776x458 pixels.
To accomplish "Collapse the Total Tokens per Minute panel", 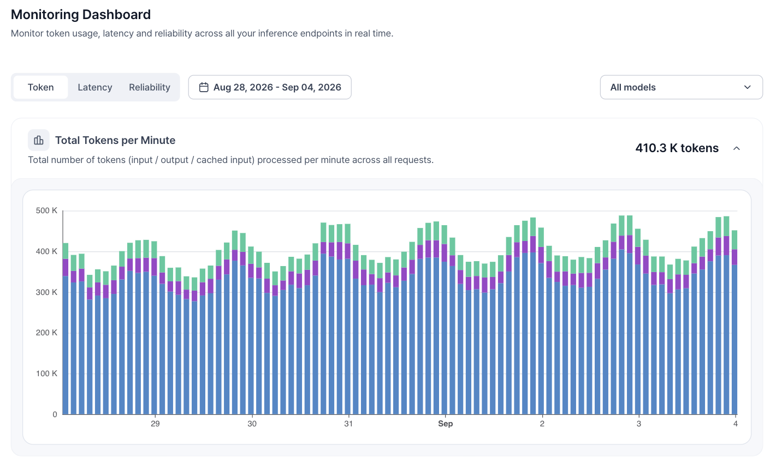I will click(736, 148).
